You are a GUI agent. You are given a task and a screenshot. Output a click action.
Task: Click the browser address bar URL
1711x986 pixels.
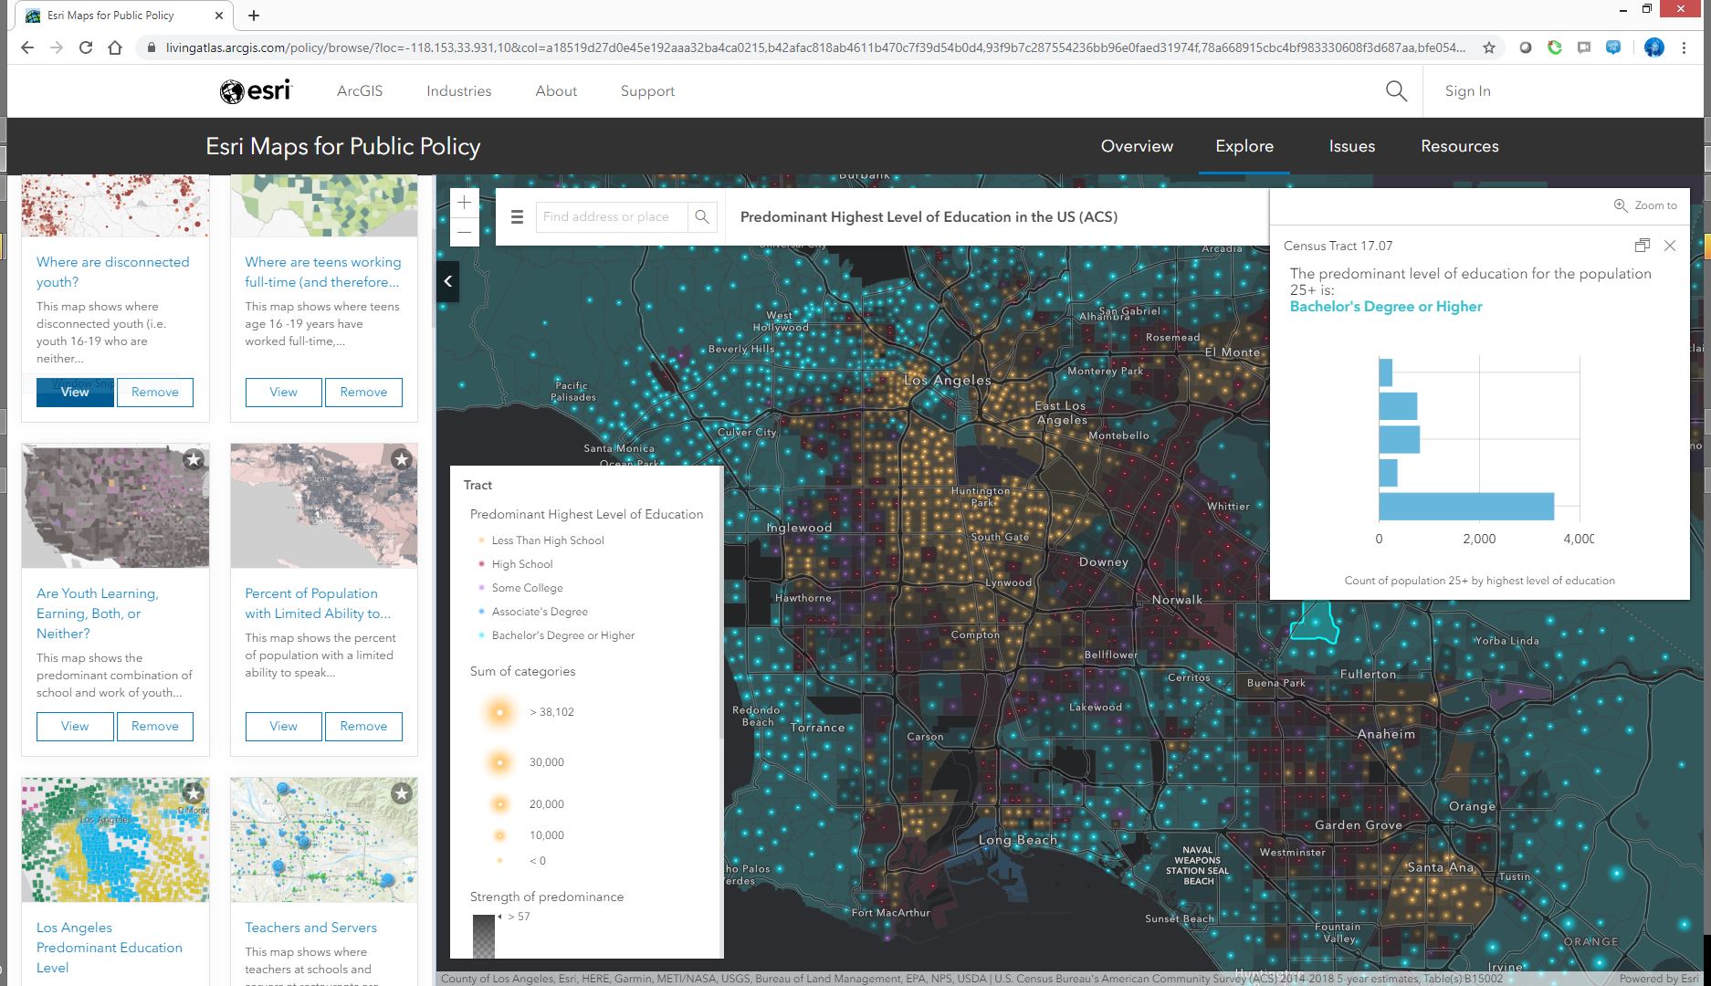pos(815,47)
